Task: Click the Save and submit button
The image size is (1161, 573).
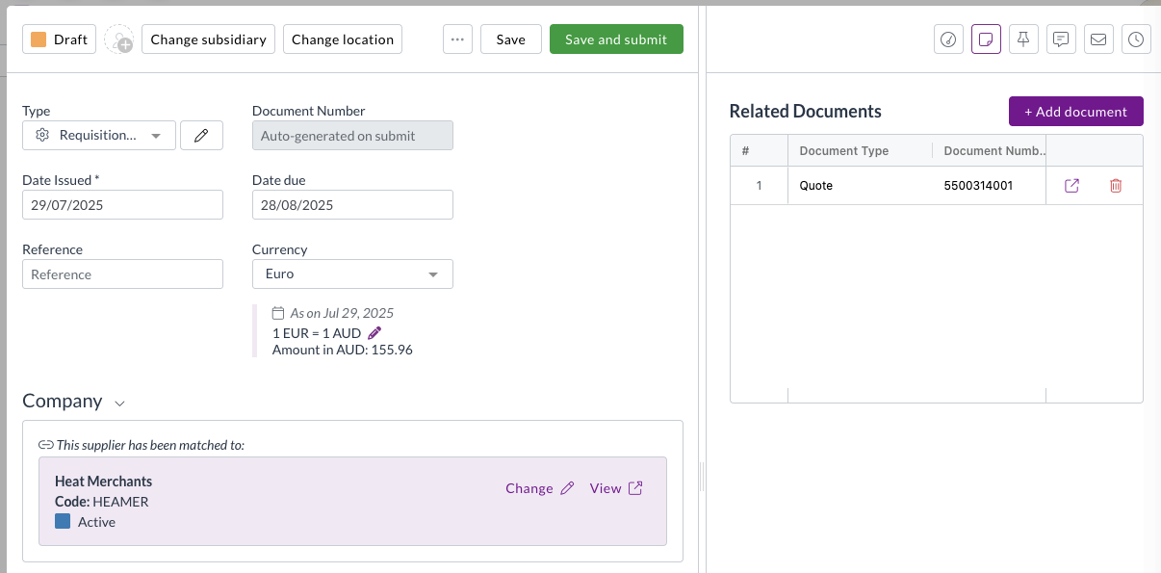Action: coord(616,39)
